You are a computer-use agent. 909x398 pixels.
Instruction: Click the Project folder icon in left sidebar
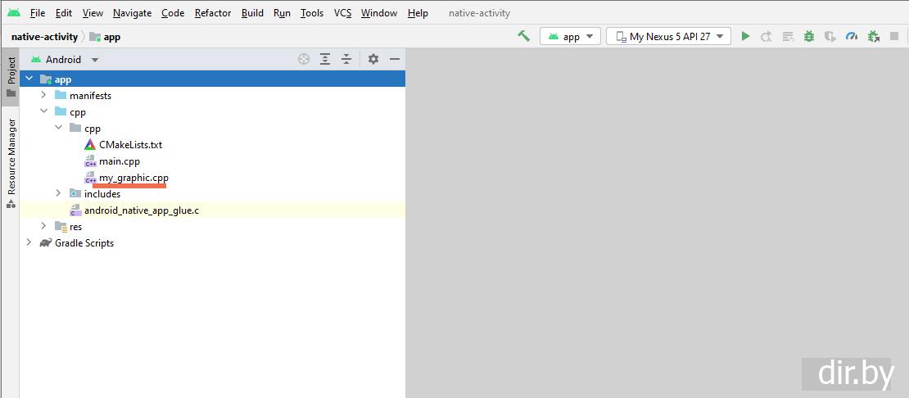pos(11,93)
